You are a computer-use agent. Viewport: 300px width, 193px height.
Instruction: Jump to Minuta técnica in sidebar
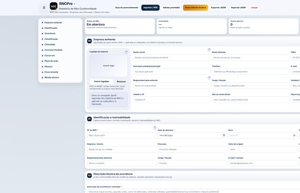[52, 77]
